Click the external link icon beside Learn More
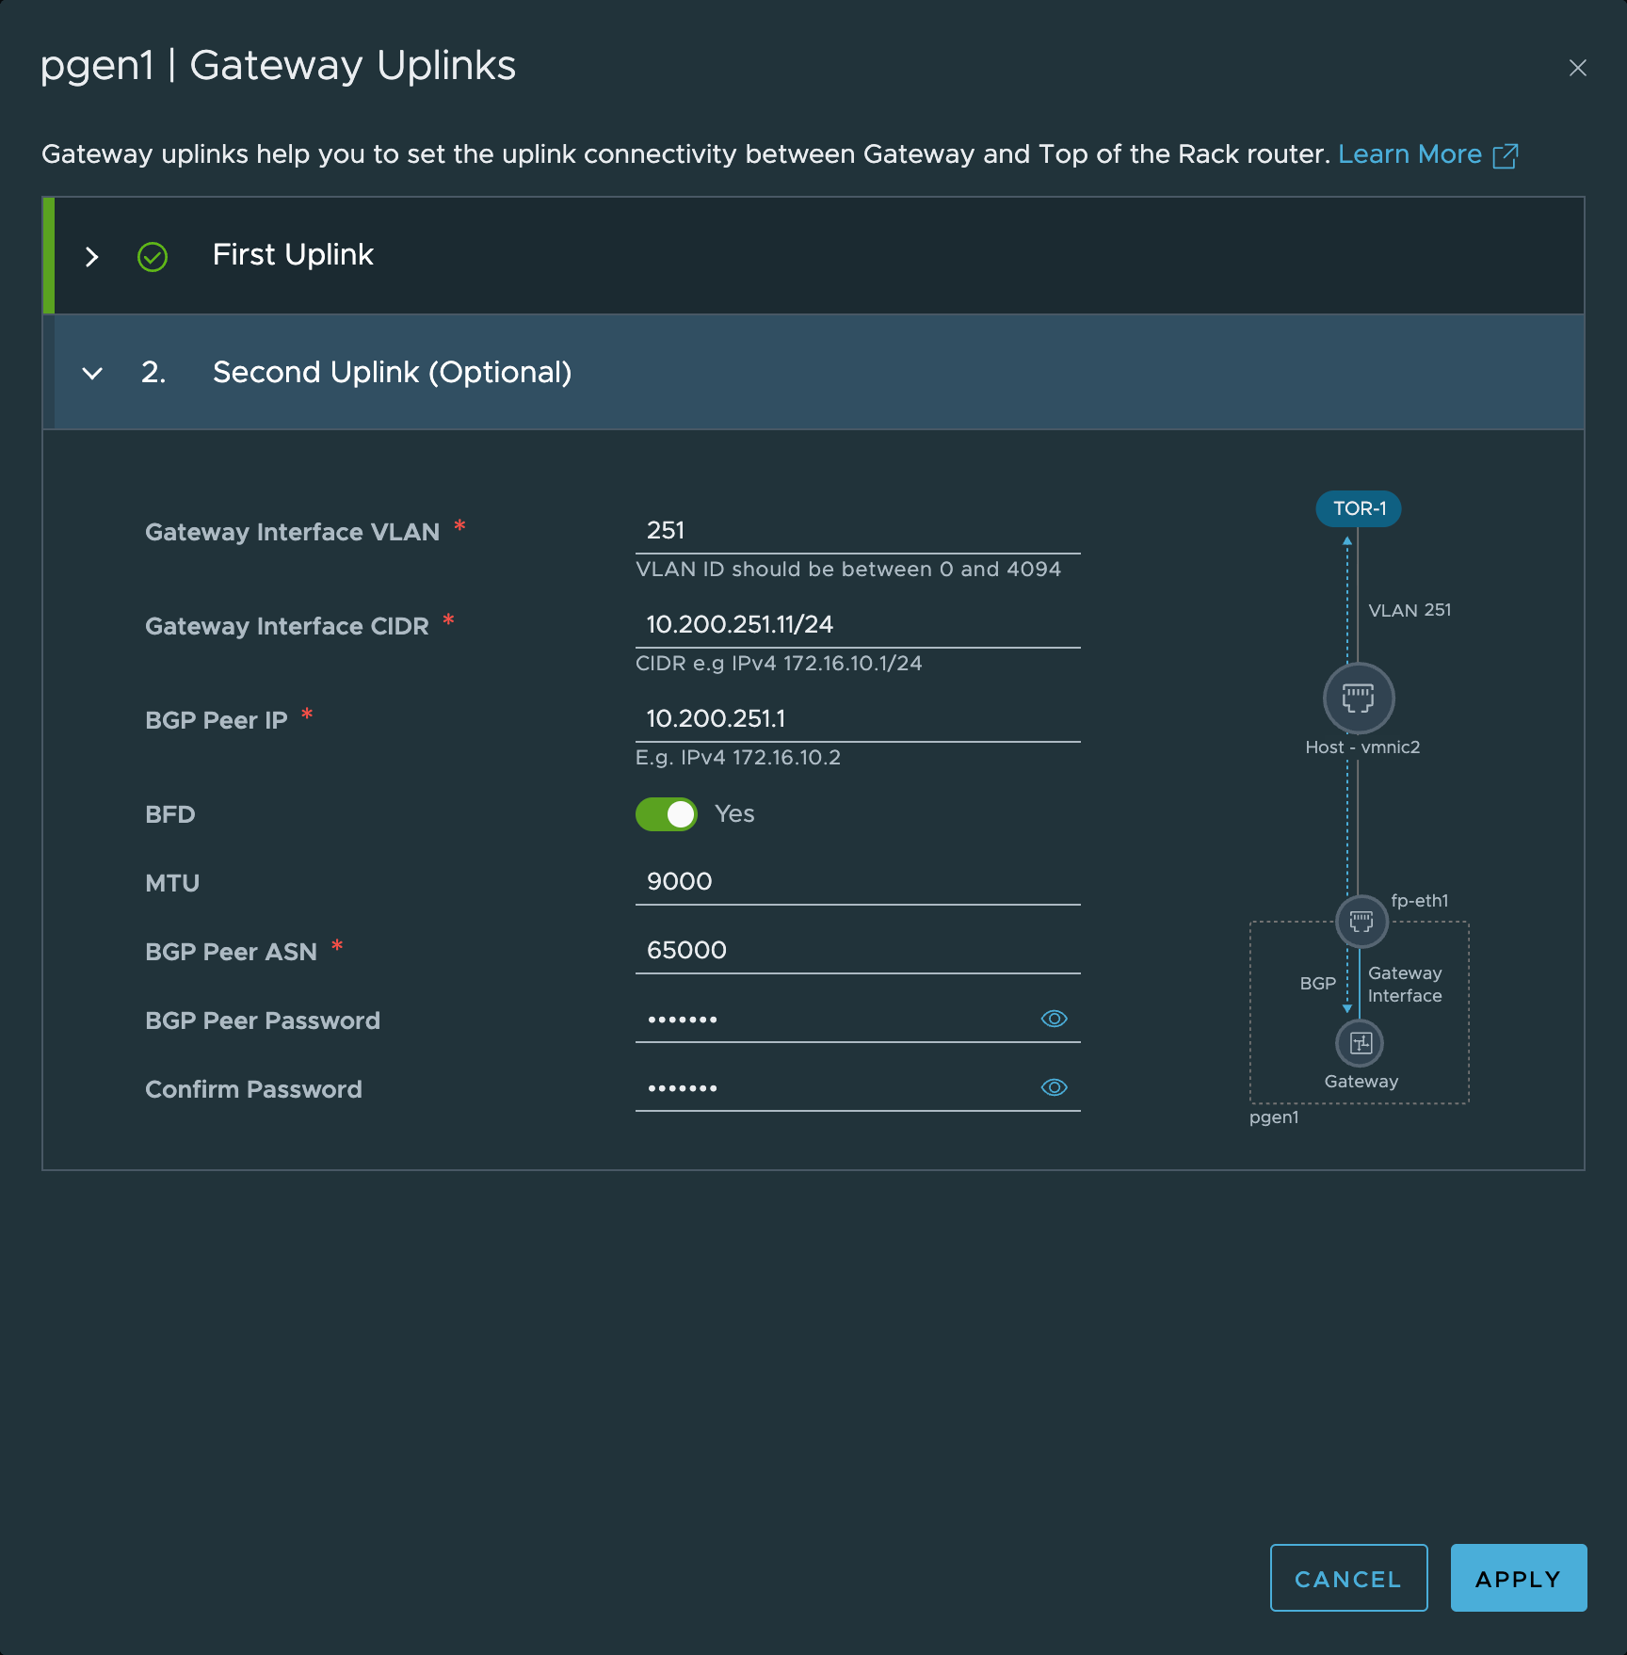This screenshot has width=1627, height=1655. tap(1506, 155)
